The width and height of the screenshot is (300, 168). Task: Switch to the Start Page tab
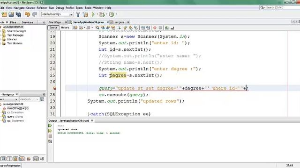[x=55, y=22]
